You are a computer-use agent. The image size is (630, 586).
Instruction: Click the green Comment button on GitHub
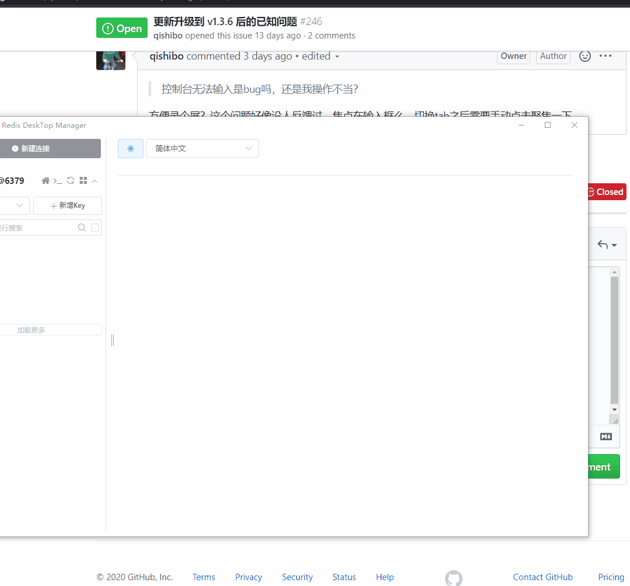(604, 466)
